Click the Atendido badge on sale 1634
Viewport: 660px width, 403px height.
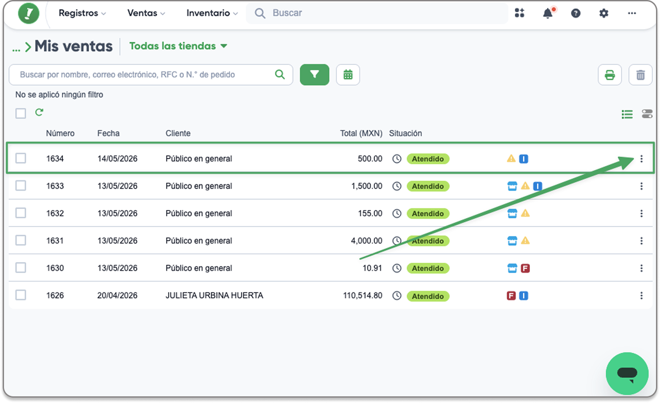(428, 159)
